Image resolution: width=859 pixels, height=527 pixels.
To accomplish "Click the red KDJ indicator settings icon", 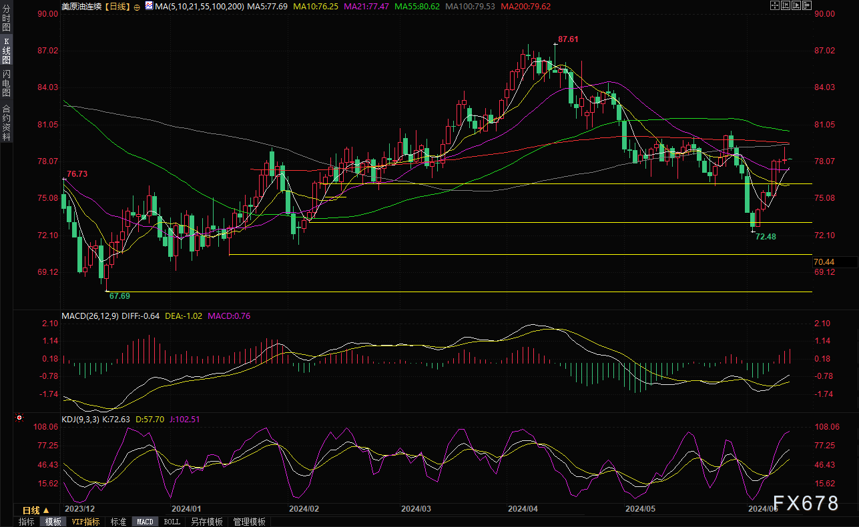I will pyautogui.click(x=19, y=419).
